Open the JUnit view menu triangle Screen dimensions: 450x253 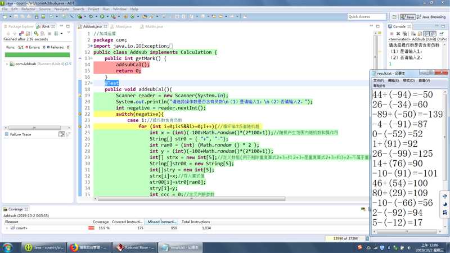click(69, 33)
